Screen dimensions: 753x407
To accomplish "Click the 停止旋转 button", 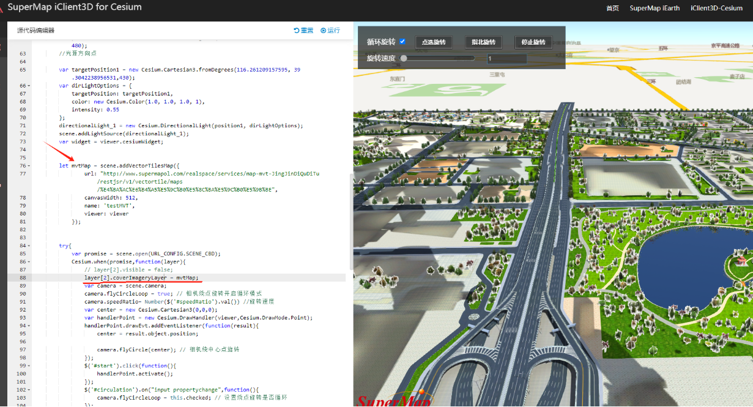I will (533, 42).
